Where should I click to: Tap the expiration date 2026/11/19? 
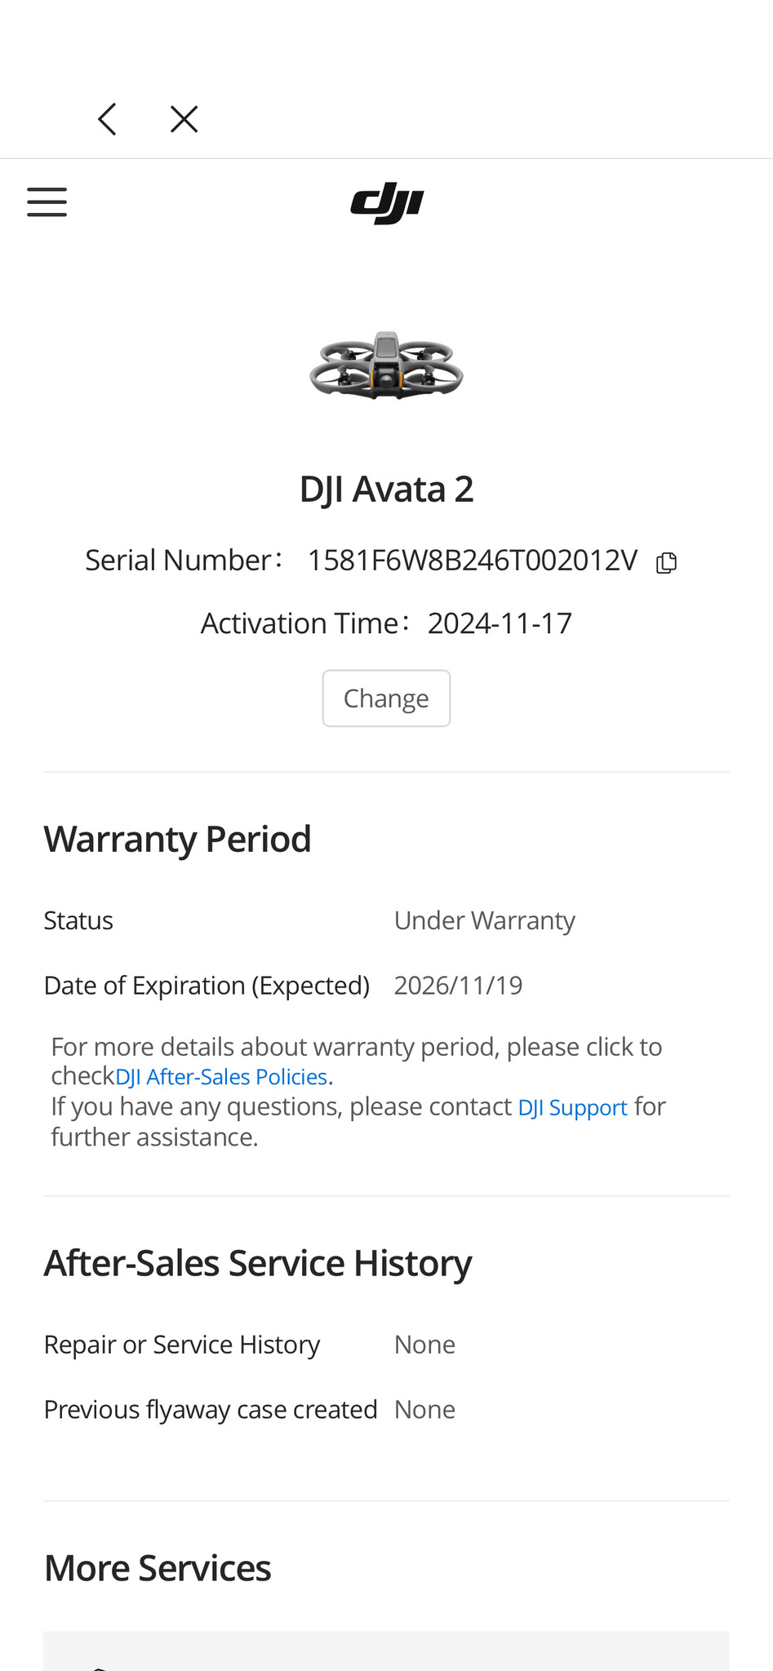(x=458, y=986)
